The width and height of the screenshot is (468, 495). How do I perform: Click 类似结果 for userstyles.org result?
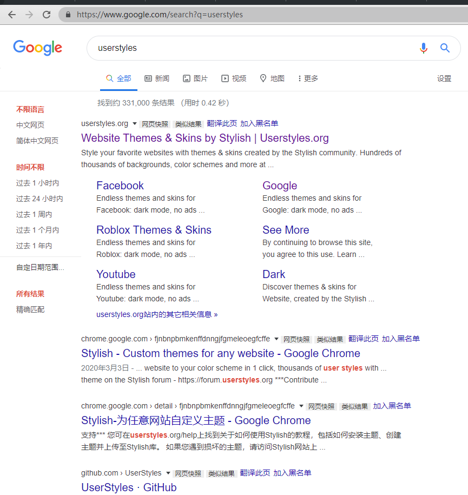188,124
